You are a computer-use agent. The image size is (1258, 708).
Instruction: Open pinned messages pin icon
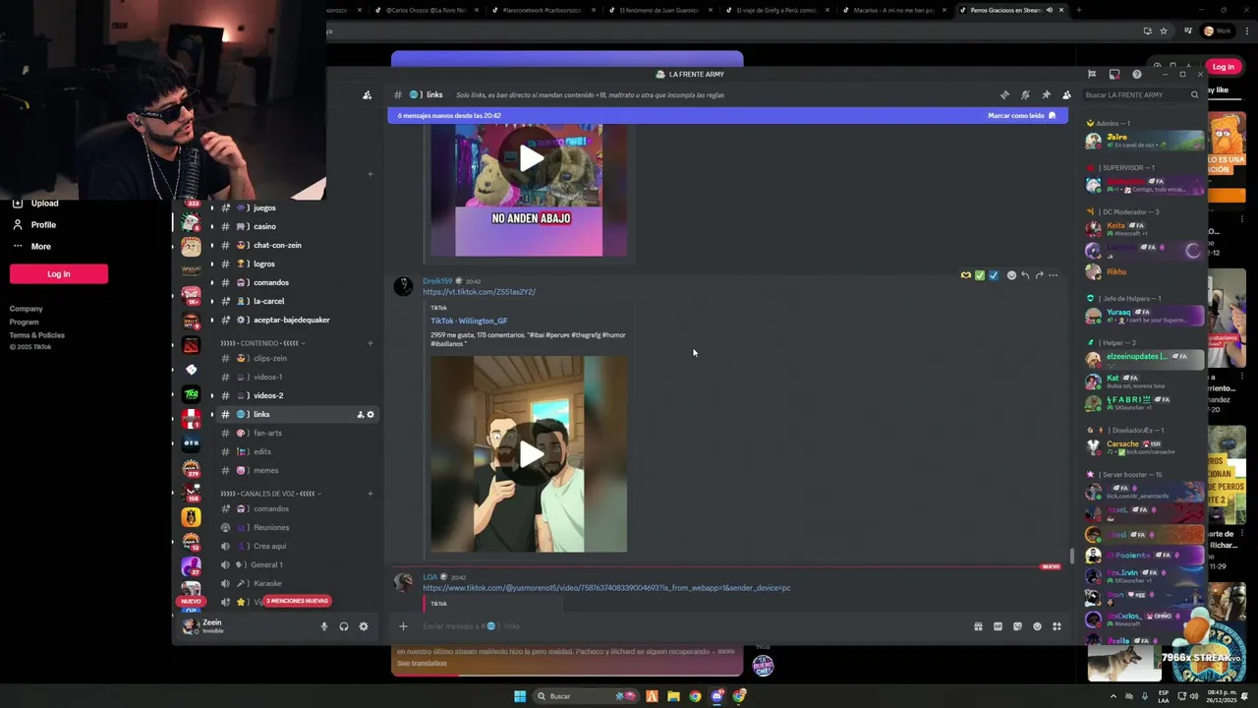tap(1046, 94)
